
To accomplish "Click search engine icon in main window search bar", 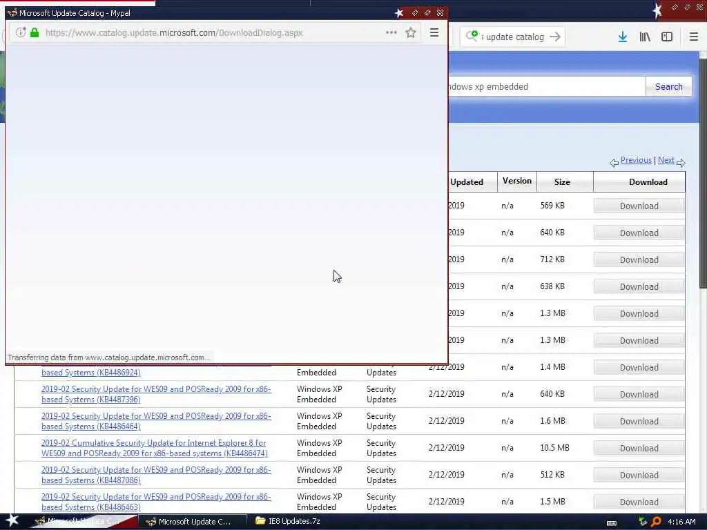I will click(472, 36).
